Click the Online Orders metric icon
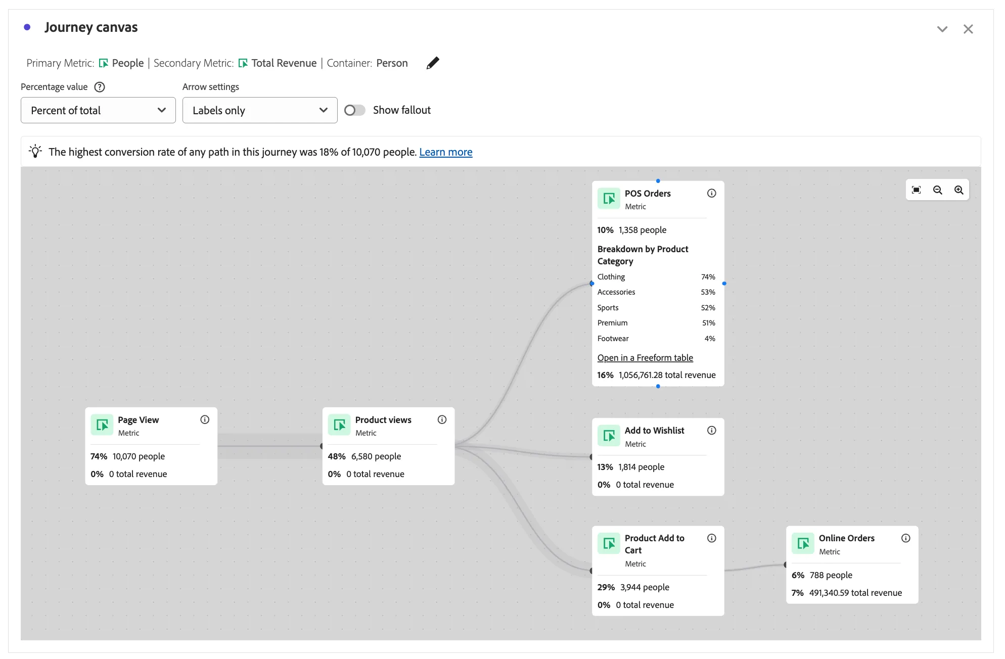This screenshot has width=1005, height=659. [803, 544]
